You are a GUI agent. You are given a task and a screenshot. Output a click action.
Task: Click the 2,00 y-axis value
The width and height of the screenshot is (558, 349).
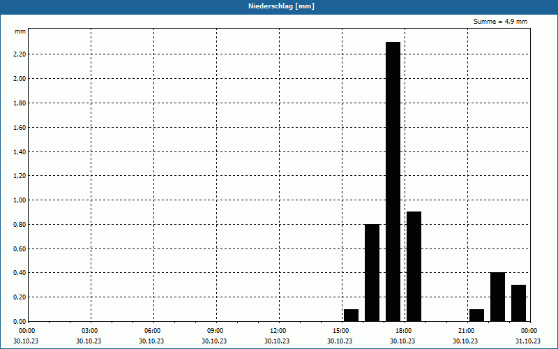tap(20, 78)
